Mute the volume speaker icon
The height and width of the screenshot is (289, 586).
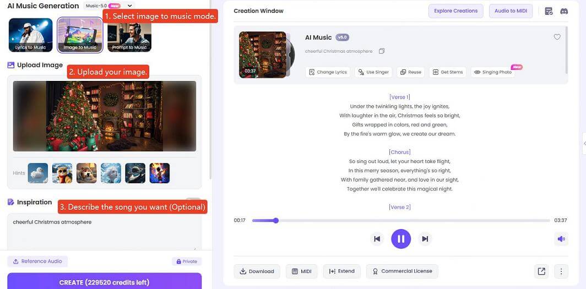pyautogui.click(x=561, y=239)
